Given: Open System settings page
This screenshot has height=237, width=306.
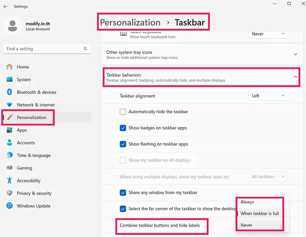Looking at the screenshot, I should [x=24, y=80].
